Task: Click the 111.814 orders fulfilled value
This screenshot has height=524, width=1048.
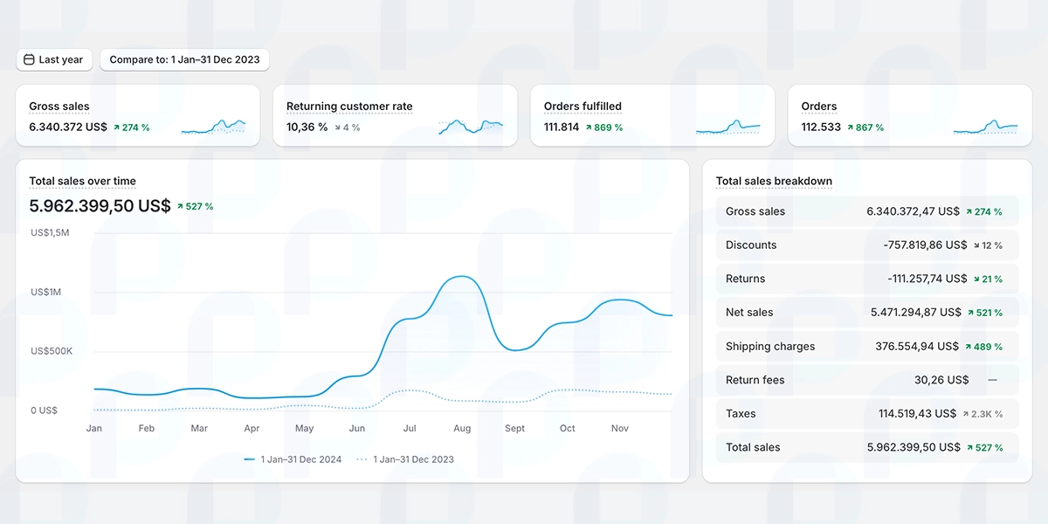Action: click(562, 128)
